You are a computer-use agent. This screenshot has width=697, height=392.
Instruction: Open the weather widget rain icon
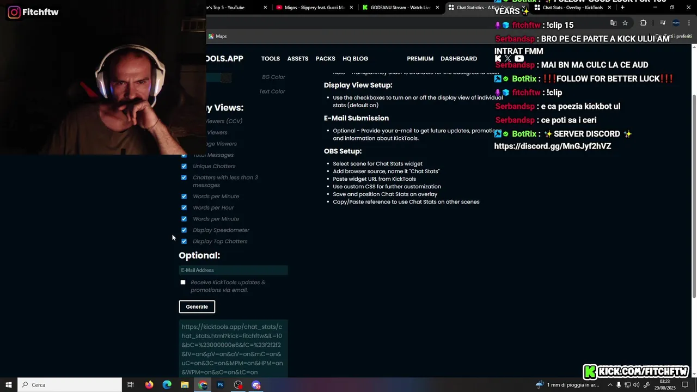click(540, 385)
